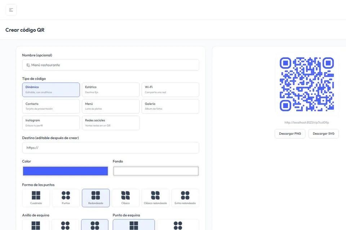Viewport: 346px width, 230px height.
Task: Click the localhost short URL text
Action: coord(307,123)
